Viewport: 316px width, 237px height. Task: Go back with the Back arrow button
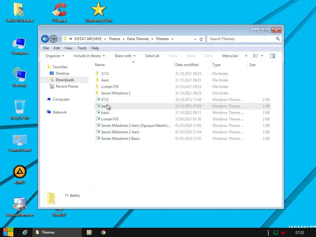tap(45, 39)
